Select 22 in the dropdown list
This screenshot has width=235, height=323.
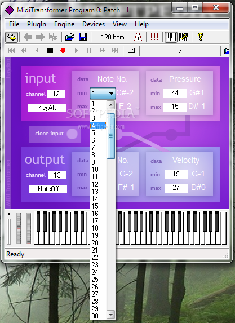(98, 257)
